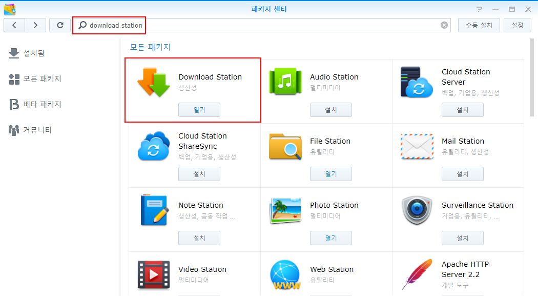Open File Station with 열기 button

point(331,174)
